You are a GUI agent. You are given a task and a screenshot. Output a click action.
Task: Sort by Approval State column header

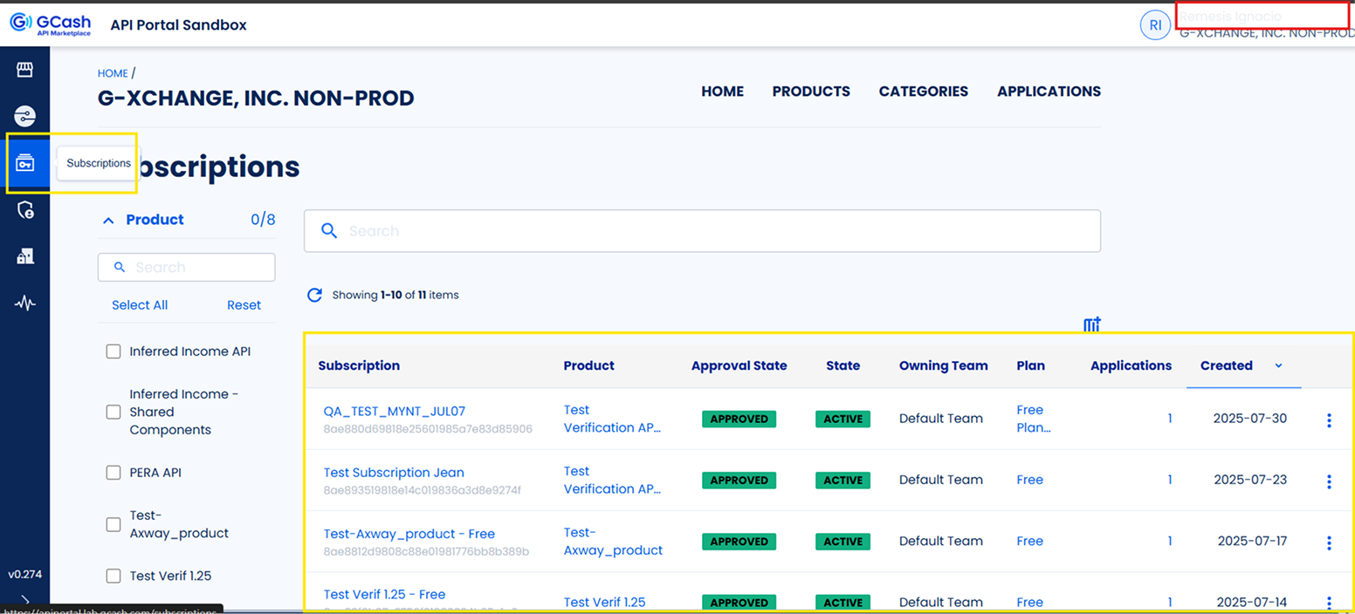739,365
